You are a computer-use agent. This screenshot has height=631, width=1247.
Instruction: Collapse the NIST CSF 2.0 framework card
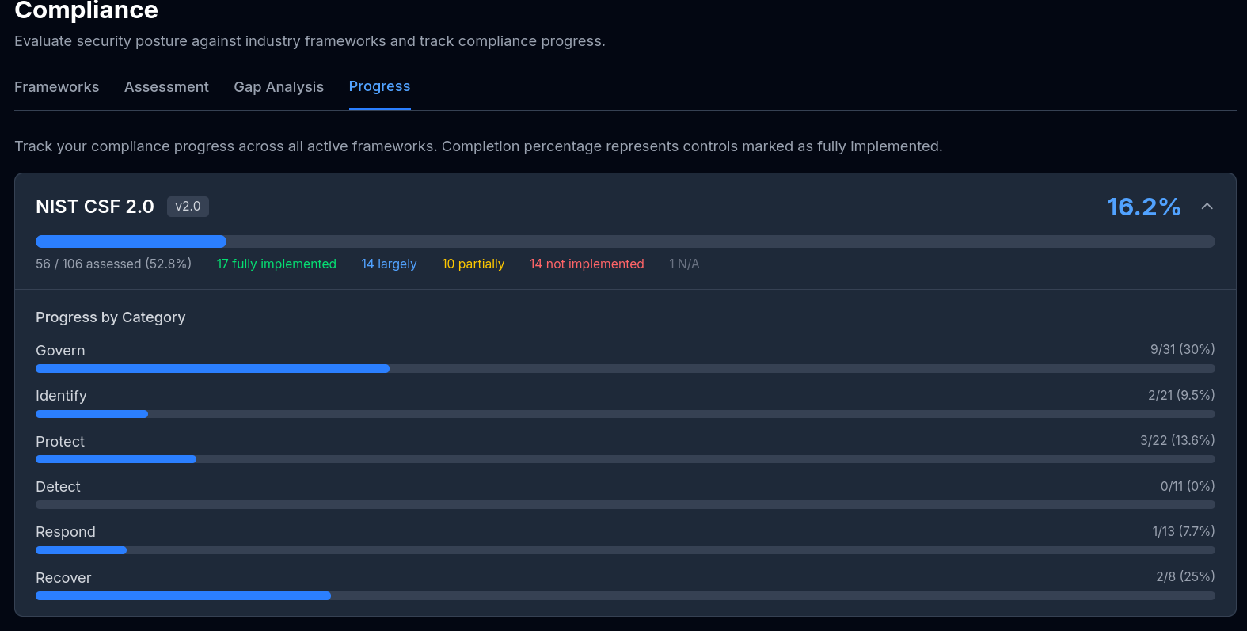coord(1207,206)
